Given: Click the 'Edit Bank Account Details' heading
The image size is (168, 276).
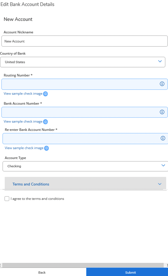Looking at the screenshot, I should point(27,4).
